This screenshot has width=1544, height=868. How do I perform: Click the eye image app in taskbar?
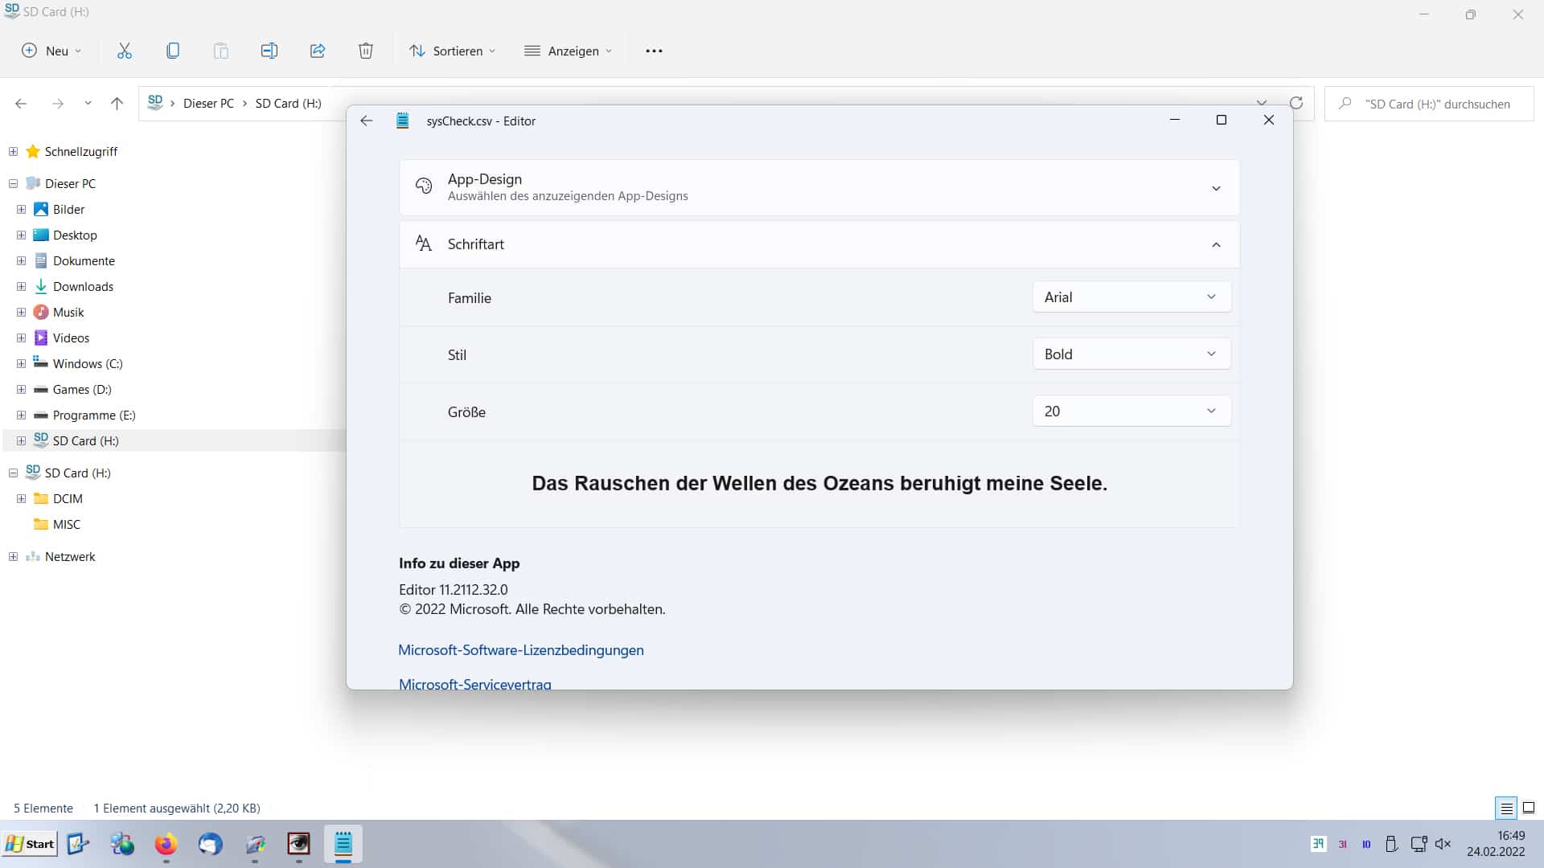(298, 844)
